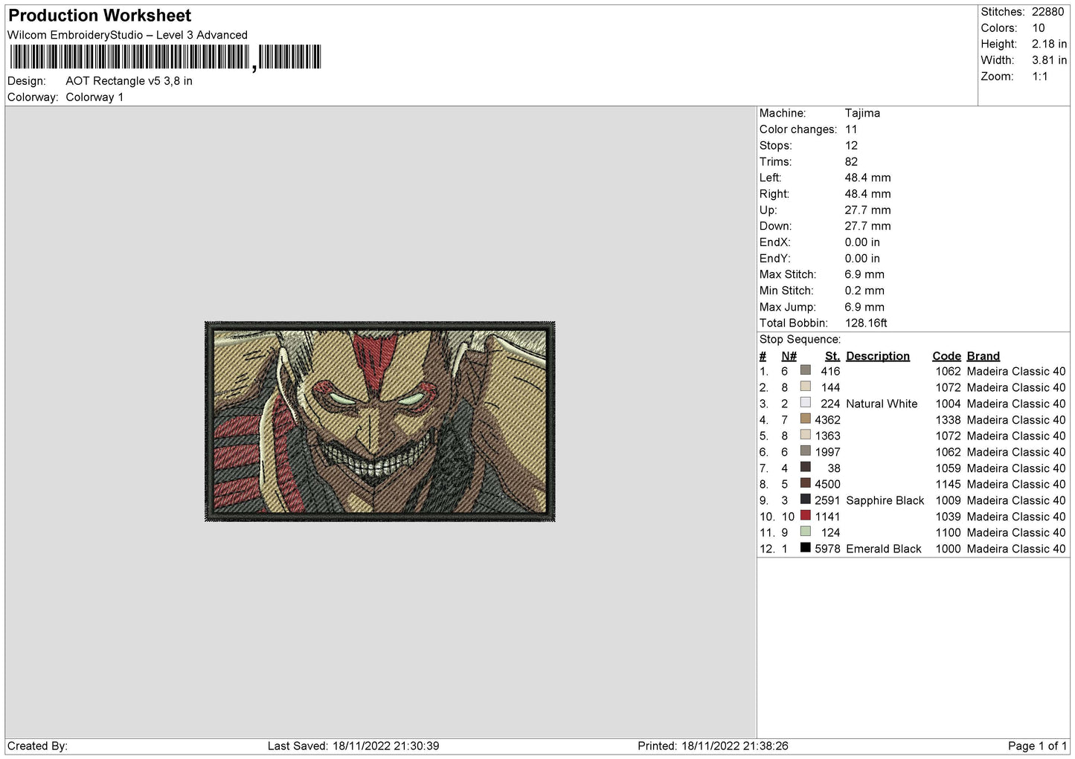Click the zoom value '1:1'
This screenshot has width=1075, height=759.
1040,77
